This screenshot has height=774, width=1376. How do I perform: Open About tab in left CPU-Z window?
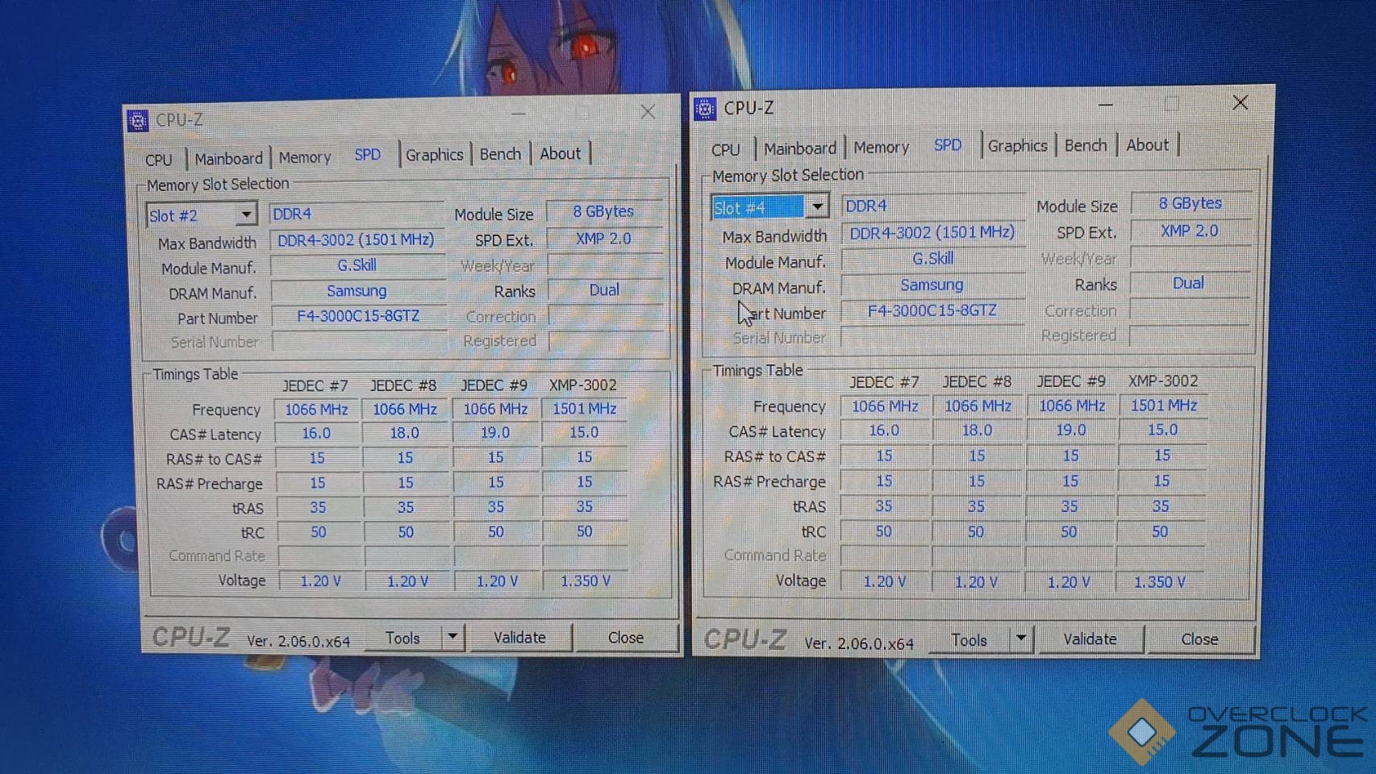(x=561, y=153)
